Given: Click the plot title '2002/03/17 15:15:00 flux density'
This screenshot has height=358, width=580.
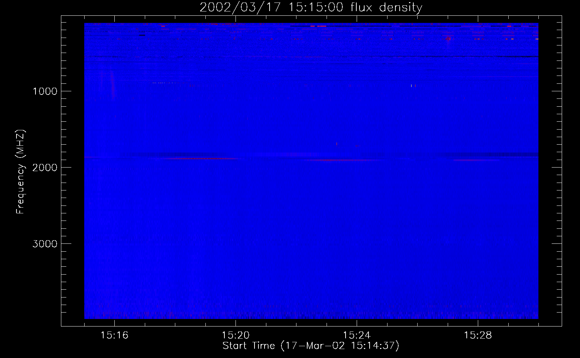Looking at the screenshot, I should pyautogui.click(x=311, y=8).
